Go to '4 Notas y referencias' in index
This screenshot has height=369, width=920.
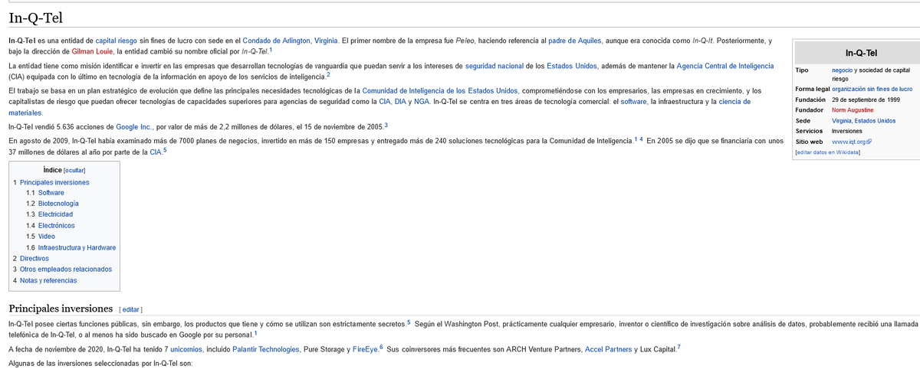point(45,280)
